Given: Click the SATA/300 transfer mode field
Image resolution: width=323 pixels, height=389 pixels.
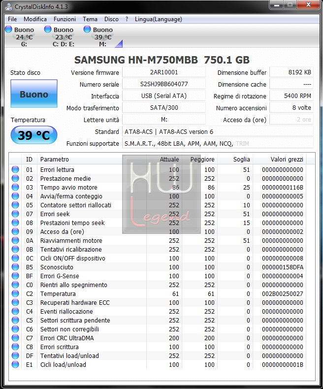Looking at the screenshot, I should coord(164,108).
